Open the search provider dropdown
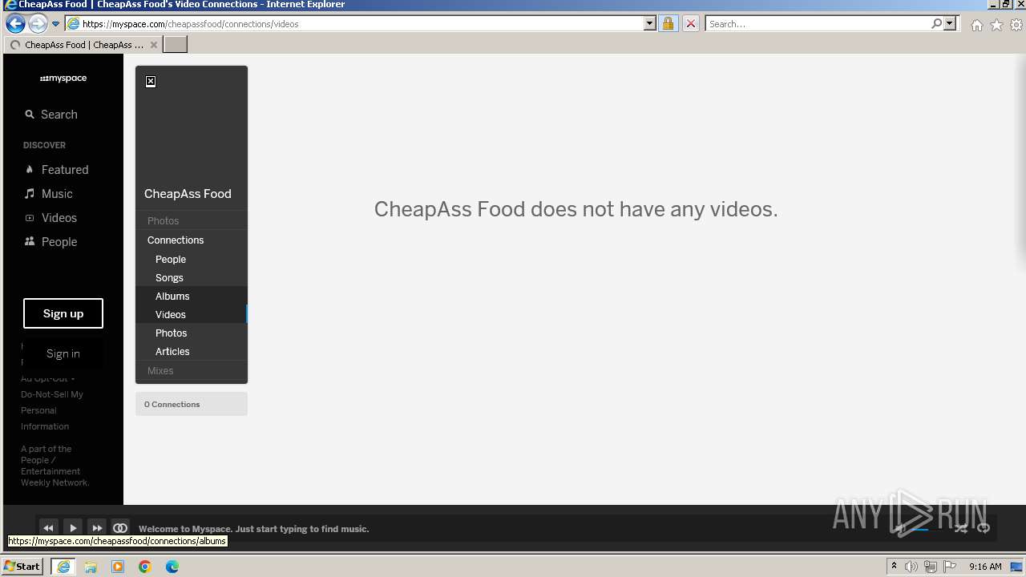This screenshot has width=1026, height=577. click(951, 23)
